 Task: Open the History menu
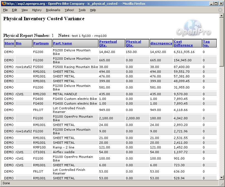[37, 10]
